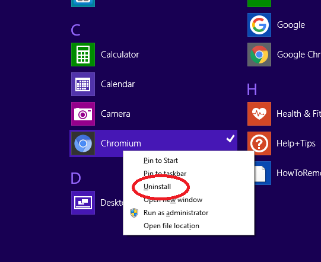Click the Chromium browser icon
Image resolution: width=321 pixels, height=262 pixels.
tap(83, 143)
